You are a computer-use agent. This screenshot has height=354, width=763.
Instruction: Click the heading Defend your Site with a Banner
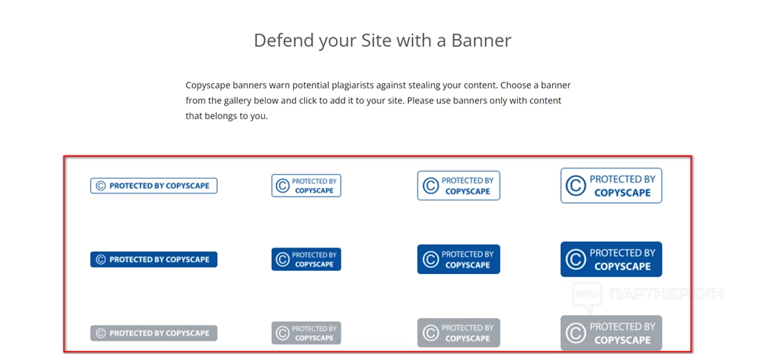pyautogui.click(x=382, y=41)
